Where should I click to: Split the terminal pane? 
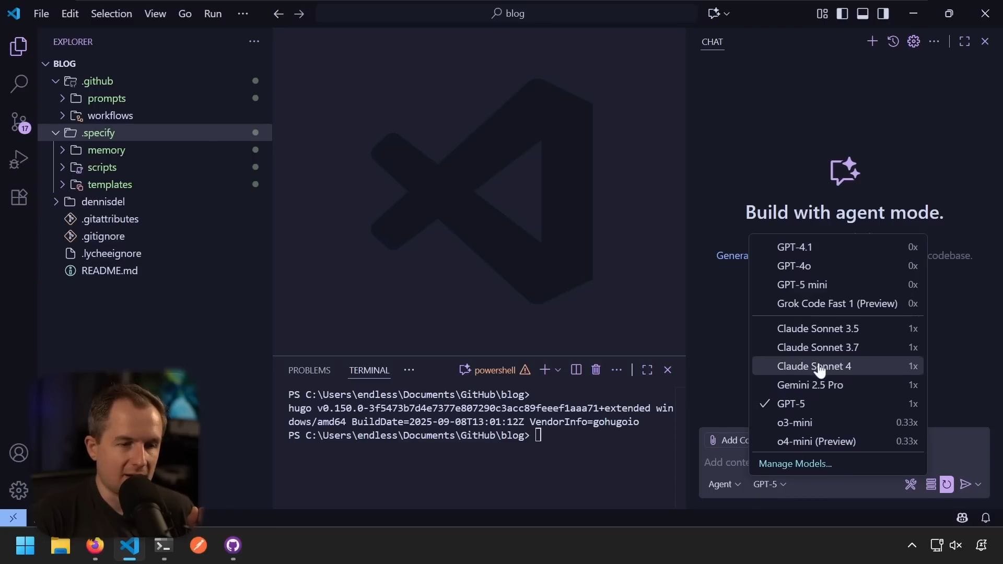576,370
